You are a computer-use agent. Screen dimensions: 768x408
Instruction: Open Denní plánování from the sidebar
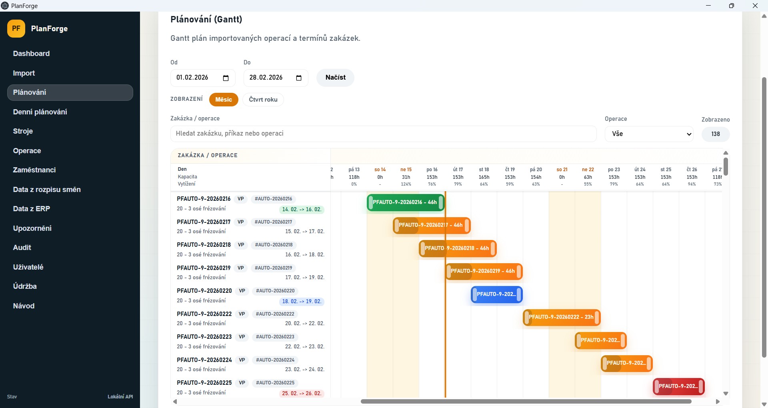click(40, 112)
